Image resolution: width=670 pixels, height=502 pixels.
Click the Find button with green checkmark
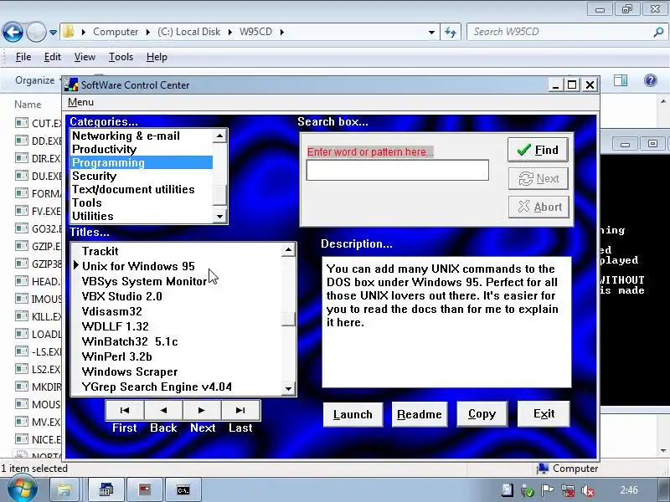point(538,150)
